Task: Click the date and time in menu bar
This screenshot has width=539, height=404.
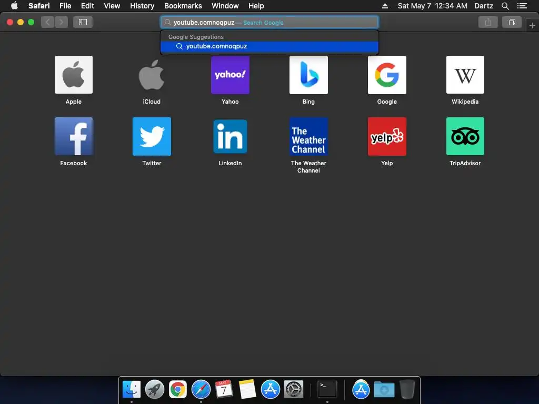Action: (433, 6)
